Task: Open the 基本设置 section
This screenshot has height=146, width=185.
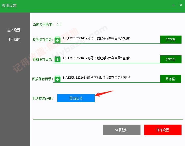Action: tap(14, 30)
